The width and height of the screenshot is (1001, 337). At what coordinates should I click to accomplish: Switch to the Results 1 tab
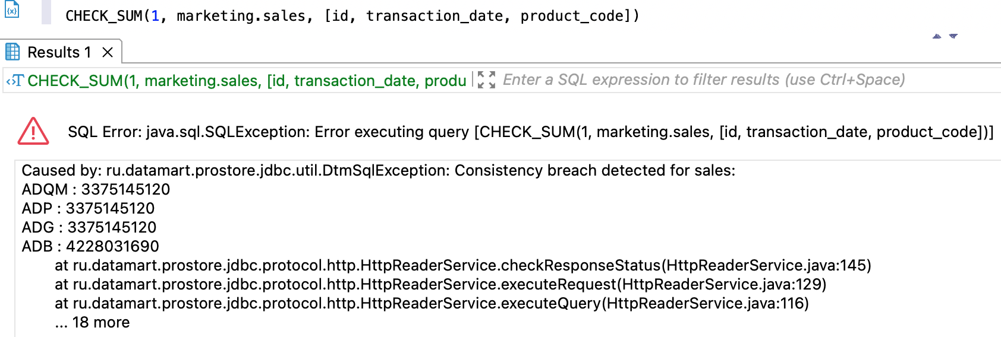[x=59, y=52]
